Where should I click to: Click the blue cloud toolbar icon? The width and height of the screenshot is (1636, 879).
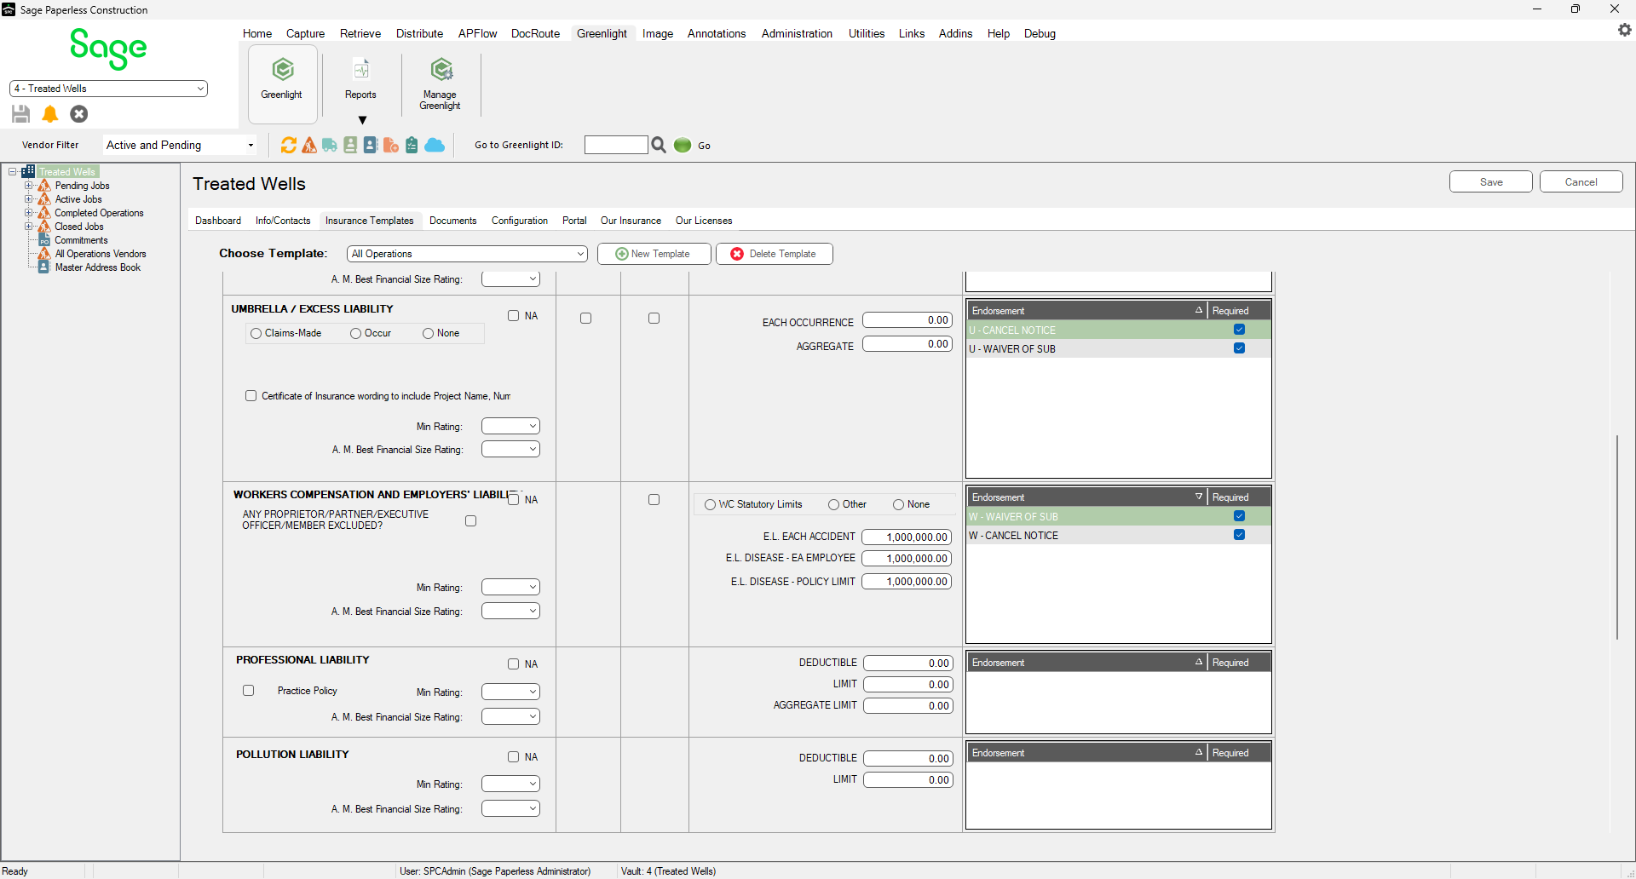(x=435, y=146)
